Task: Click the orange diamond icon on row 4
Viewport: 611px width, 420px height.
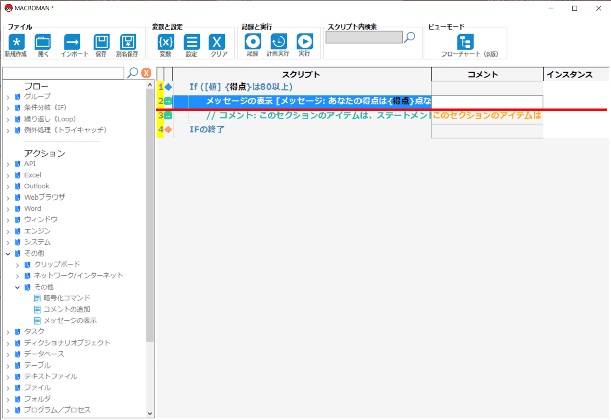Action: click(168, 130)
